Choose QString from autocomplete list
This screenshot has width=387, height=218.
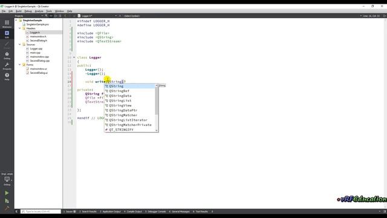(130, 86)
